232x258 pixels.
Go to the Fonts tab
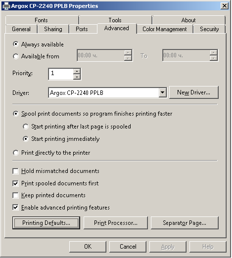click(41, 20)
